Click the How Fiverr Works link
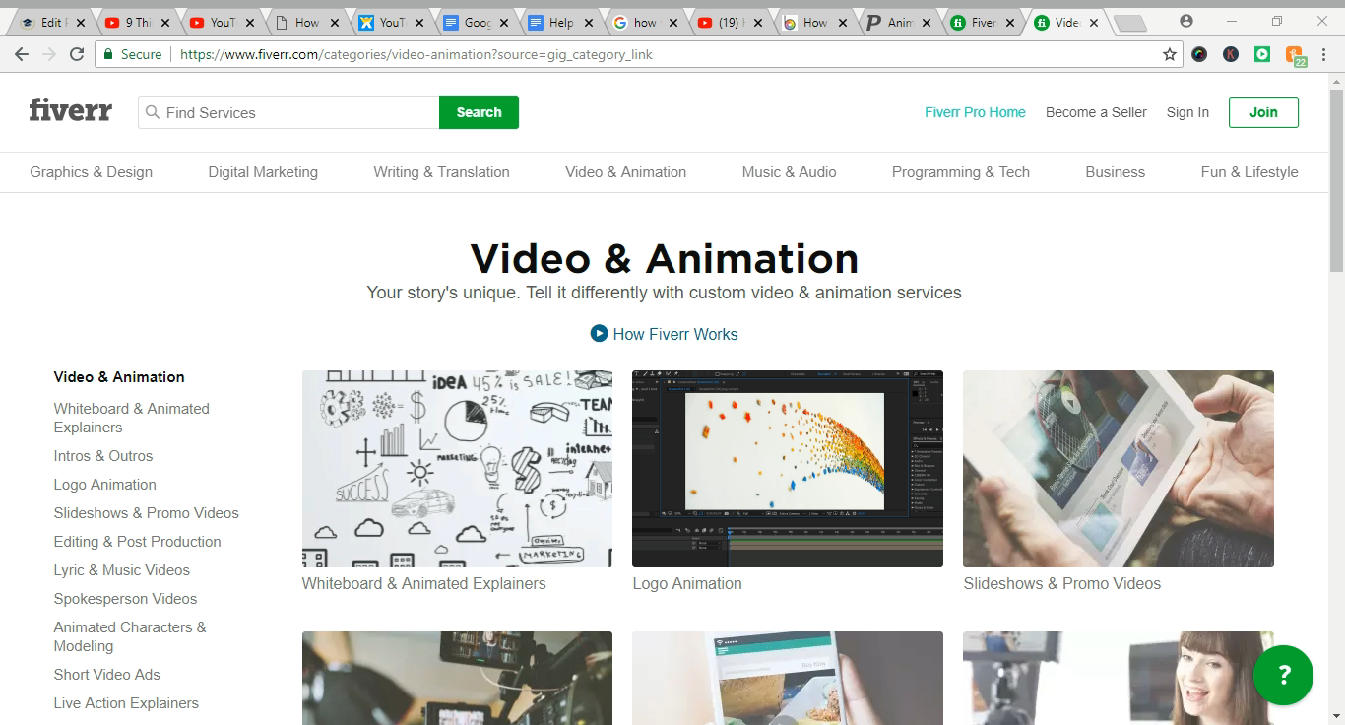 click(x=675, y=334)
